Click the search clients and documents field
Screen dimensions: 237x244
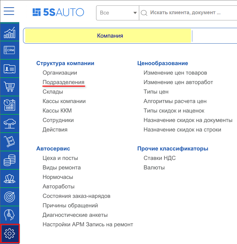coord(188,13)
